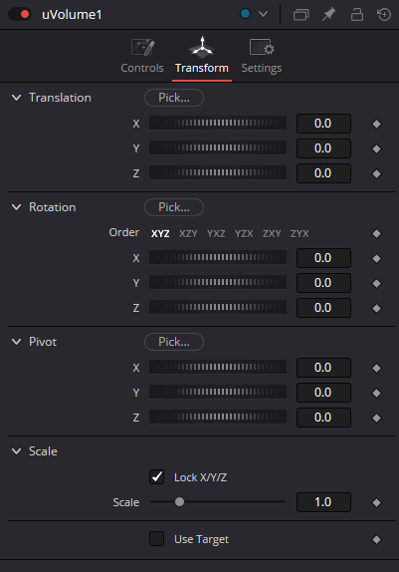Click the Scale slider handle
This screenshot has height=572, width=399.
tap(179, 502)
